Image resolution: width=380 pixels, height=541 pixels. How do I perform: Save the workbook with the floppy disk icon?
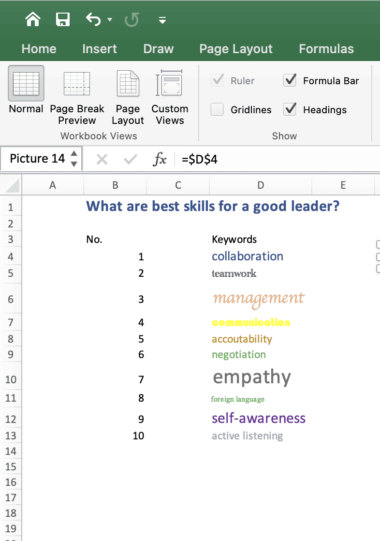63,19
